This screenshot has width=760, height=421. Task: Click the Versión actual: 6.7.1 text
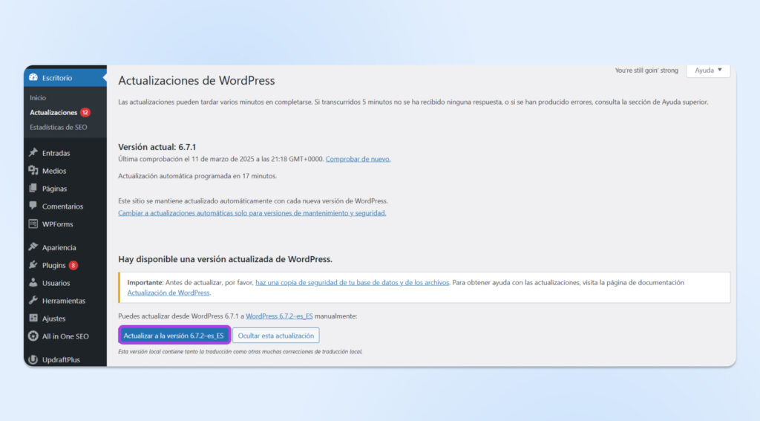(x=157, y=147)
